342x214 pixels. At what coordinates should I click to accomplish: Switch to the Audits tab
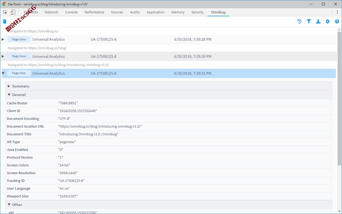coord(135,12)
